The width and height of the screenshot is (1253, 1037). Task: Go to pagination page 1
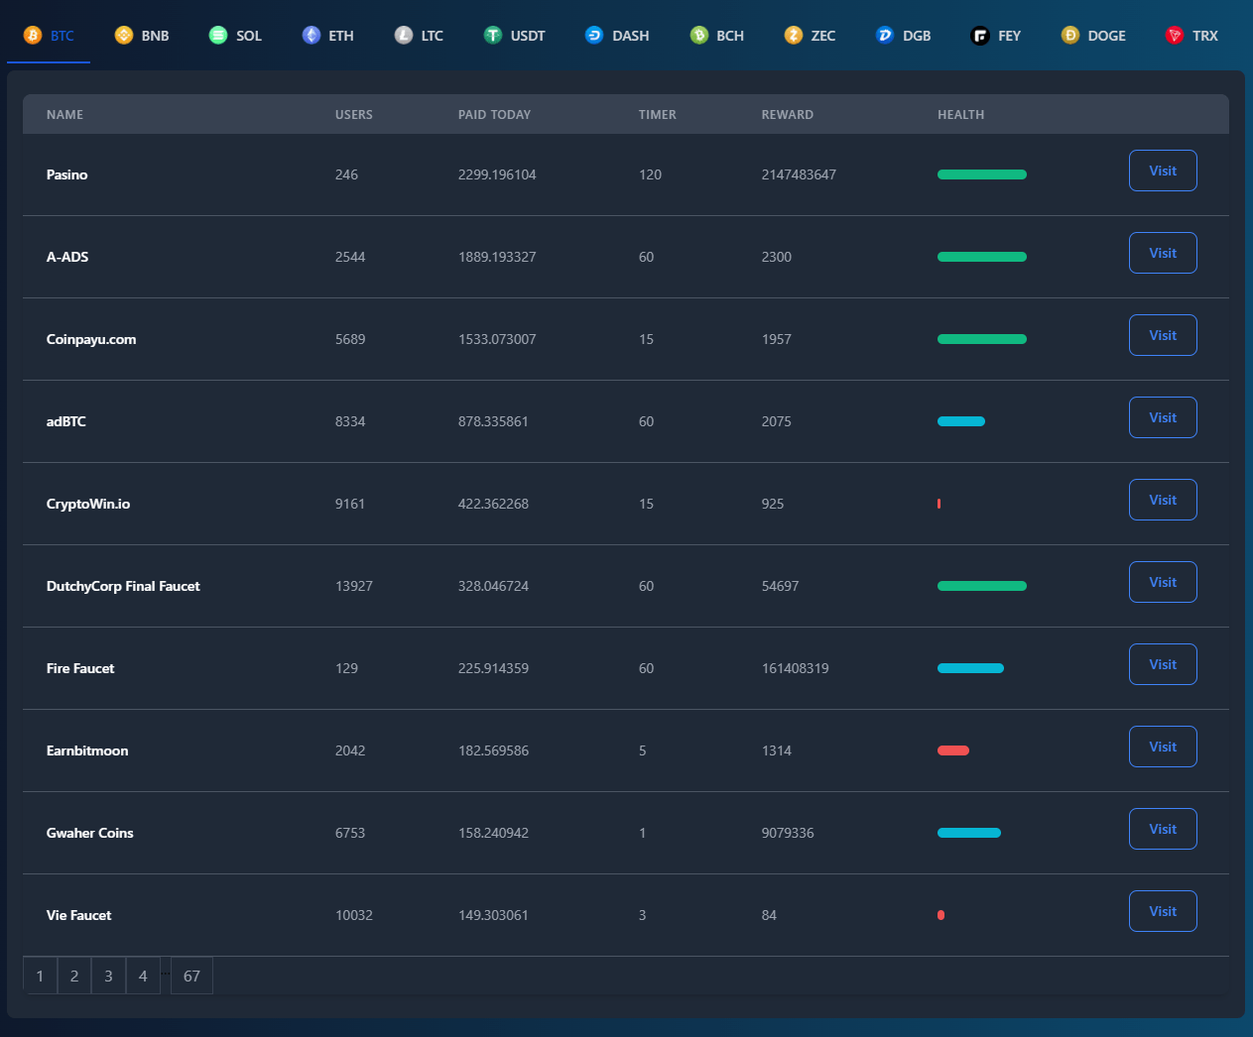point(40,976)
